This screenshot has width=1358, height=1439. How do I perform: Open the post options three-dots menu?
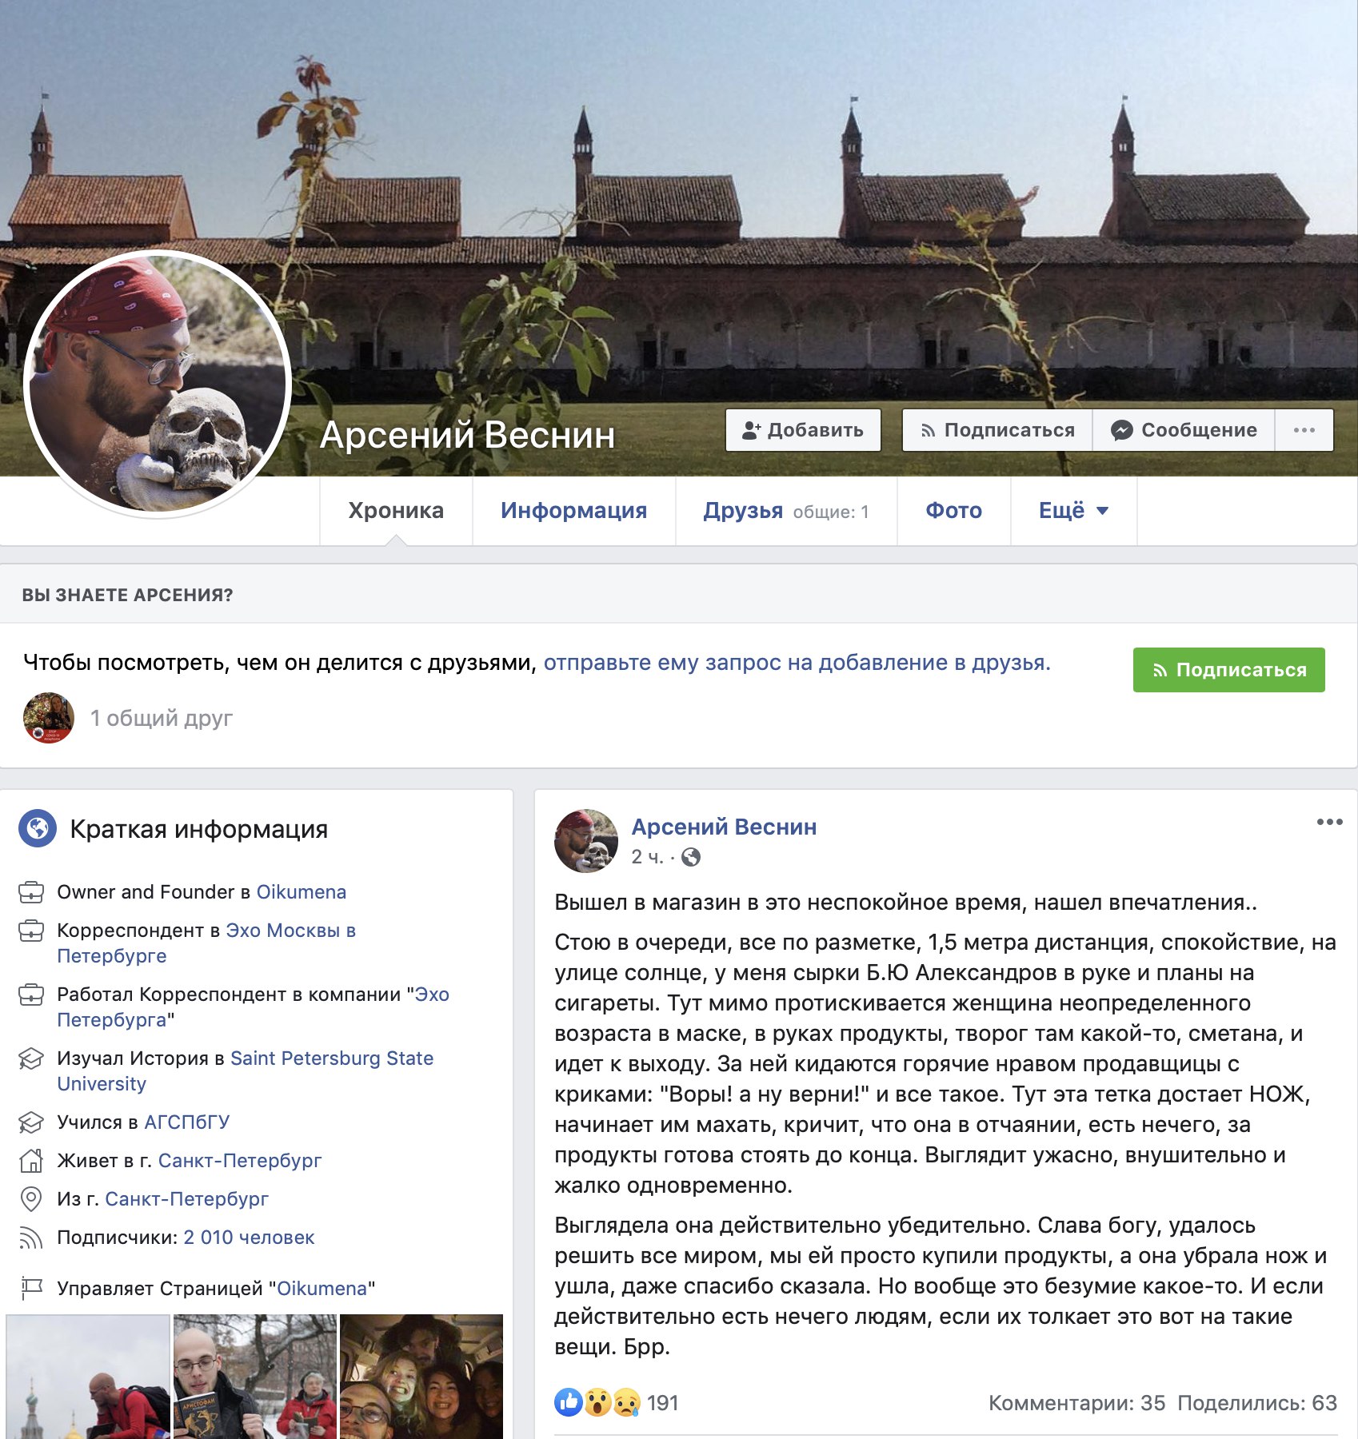tap(1329, 822)
